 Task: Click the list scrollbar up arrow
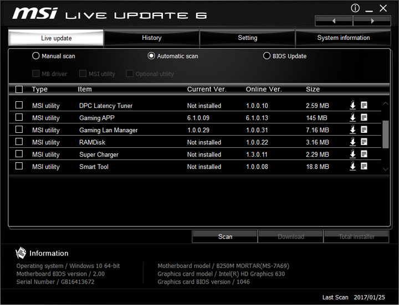pos(386,104)
